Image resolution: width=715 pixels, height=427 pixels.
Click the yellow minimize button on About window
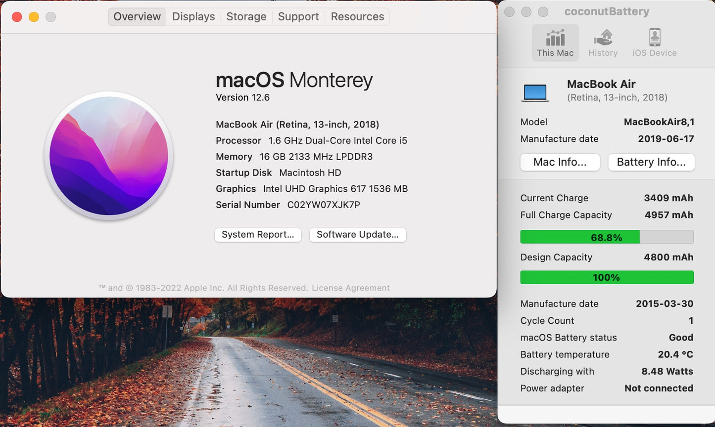[x=34, y=17]
